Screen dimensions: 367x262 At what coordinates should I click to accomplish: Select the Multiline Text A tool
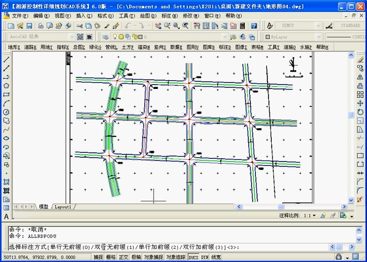[7, 217]
